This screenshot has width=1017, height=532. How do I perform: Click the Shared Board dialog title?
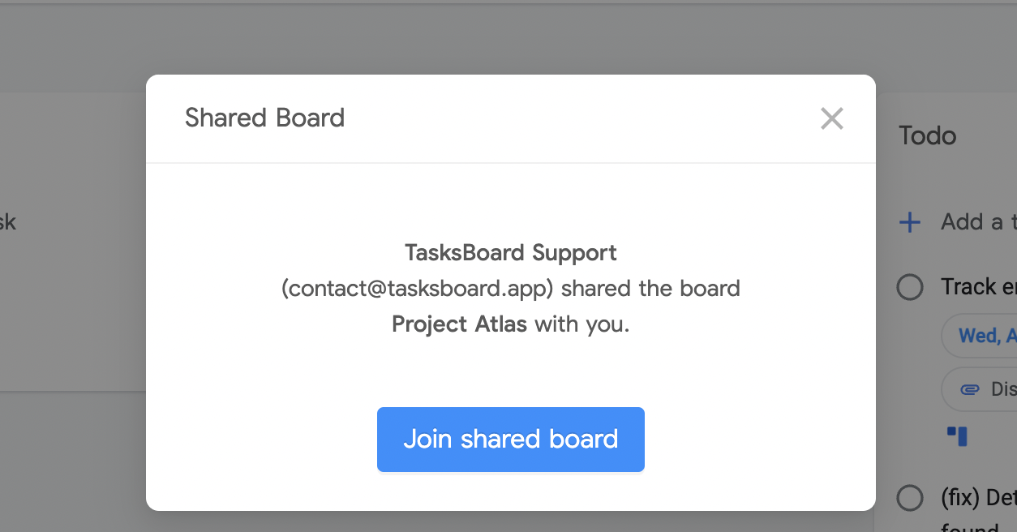pyautogui.click(x=264, y=118)
